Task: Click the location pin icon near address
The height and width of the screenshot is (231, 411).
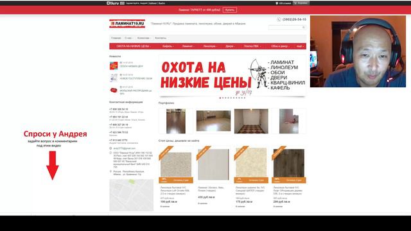Action: [110, 171]
